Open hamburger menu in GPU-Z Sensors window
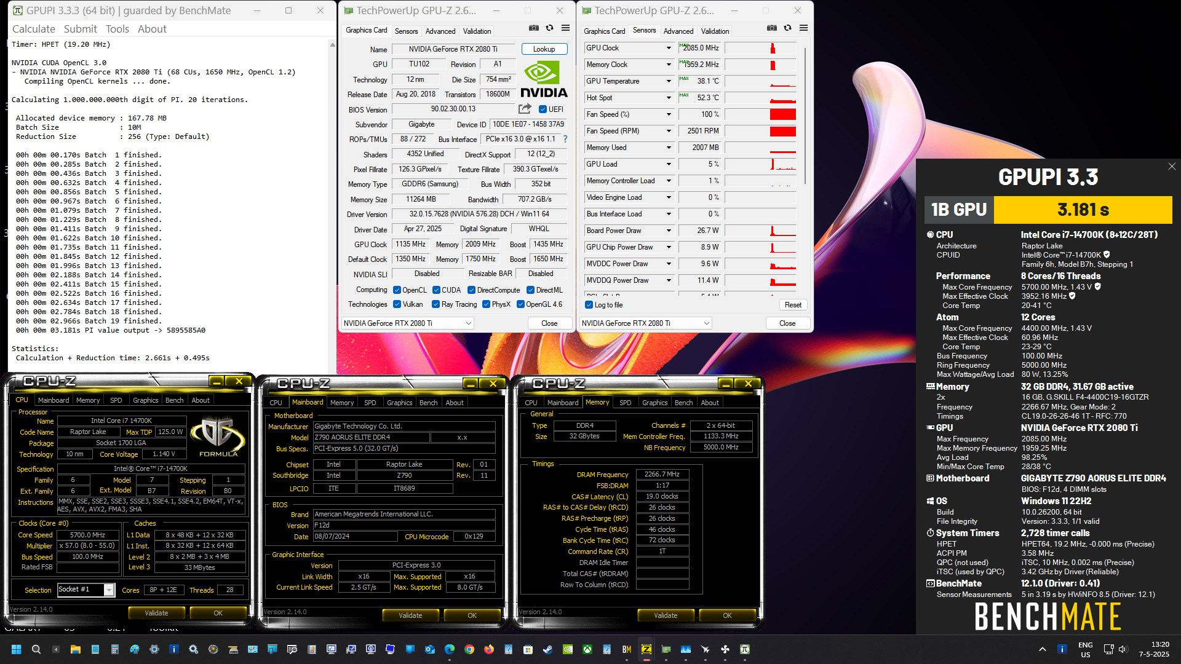Viewport: 1181px width, 664px height. click(x=803, y=28)
